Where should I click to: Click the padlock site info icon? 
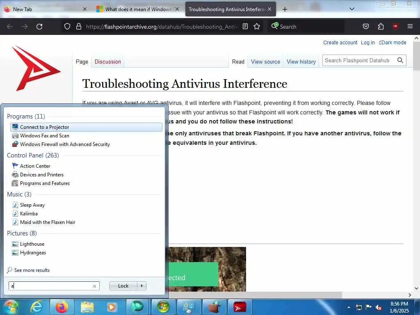click(78, 27)
